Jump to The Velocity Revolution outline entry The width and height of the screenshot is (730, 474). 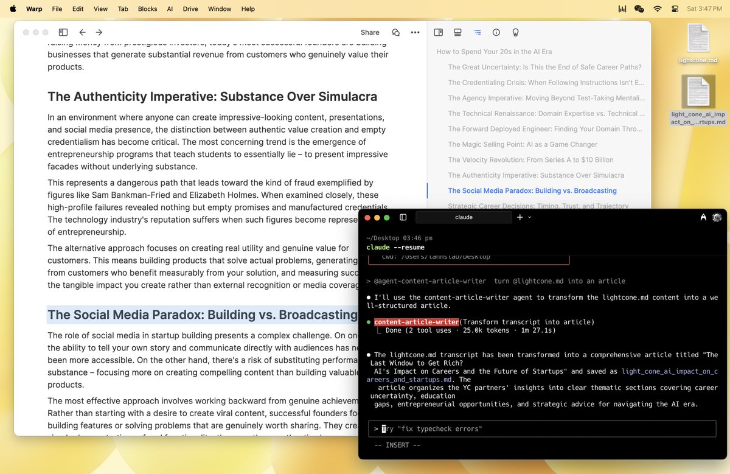530,159
